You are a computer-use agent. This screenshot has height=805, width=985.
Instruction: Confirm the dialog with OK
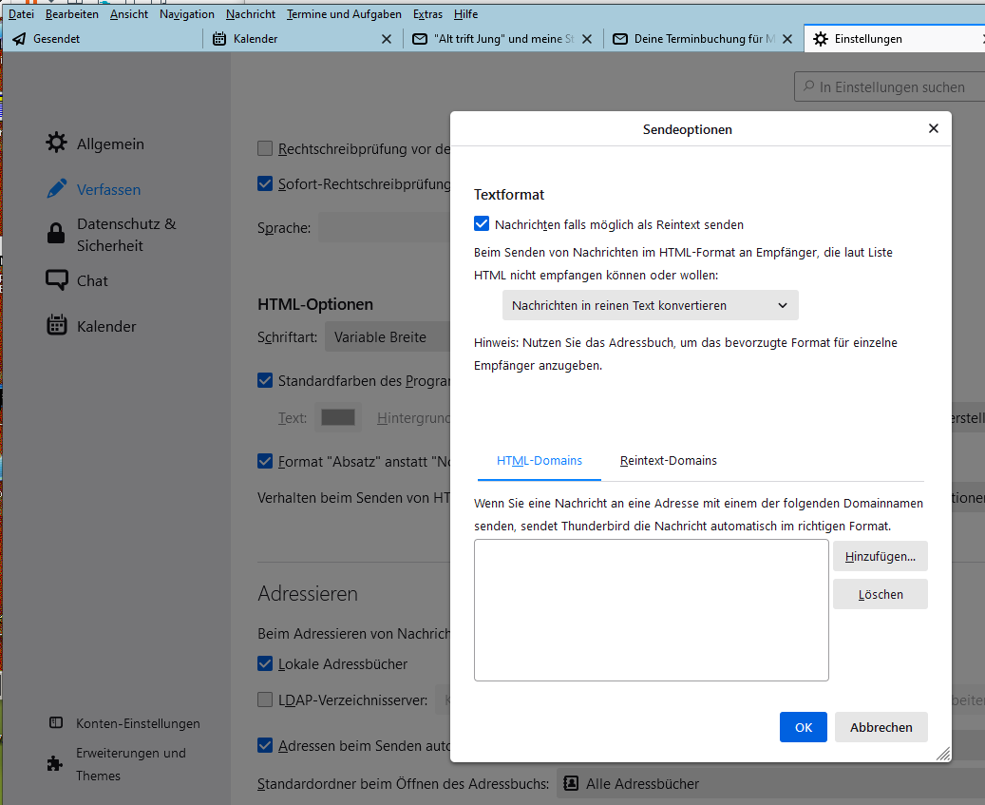click(804, 727)
